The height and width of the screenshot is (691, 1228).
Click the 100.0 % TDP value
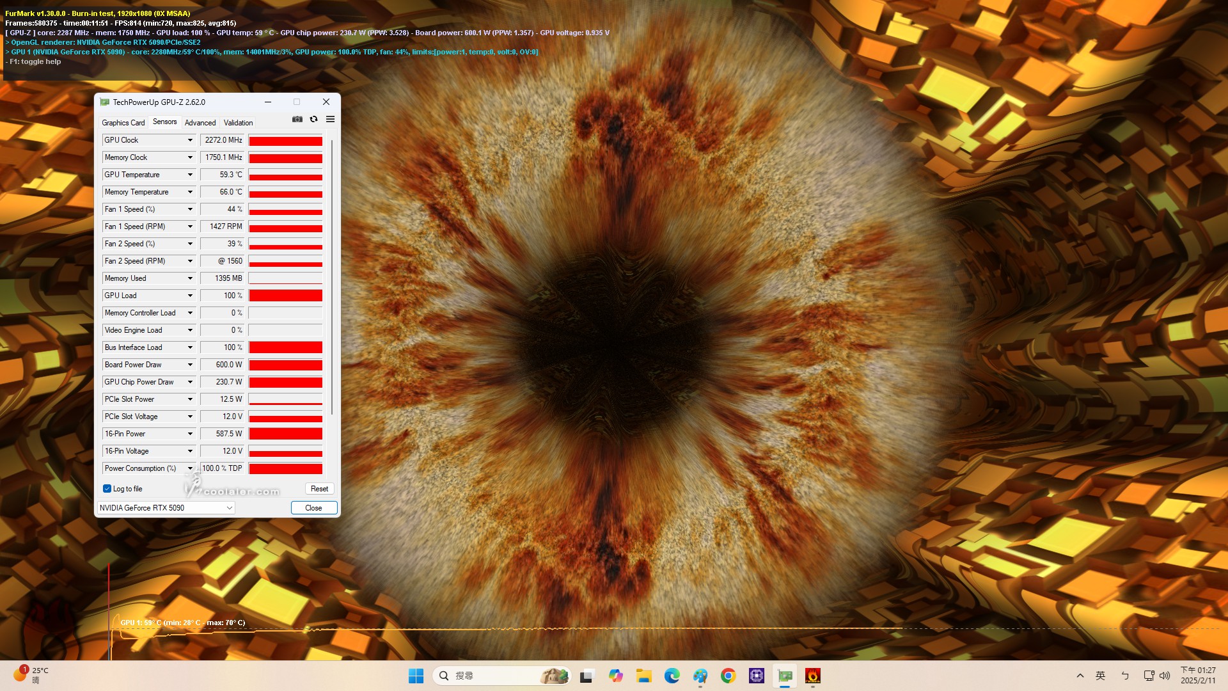[223, 468]
